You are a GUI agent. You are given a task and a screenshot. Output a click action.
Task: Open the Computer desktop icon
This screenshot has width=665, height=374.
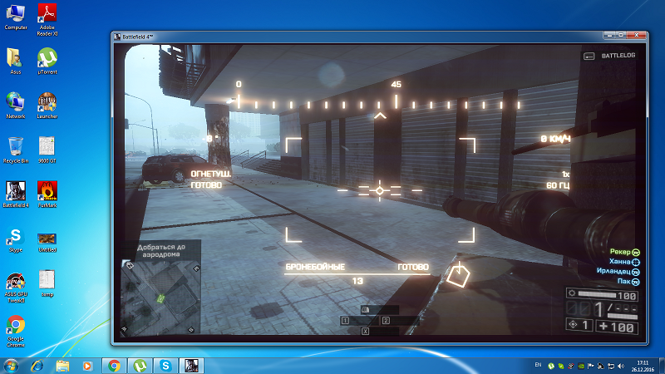(x=16, y=17)
